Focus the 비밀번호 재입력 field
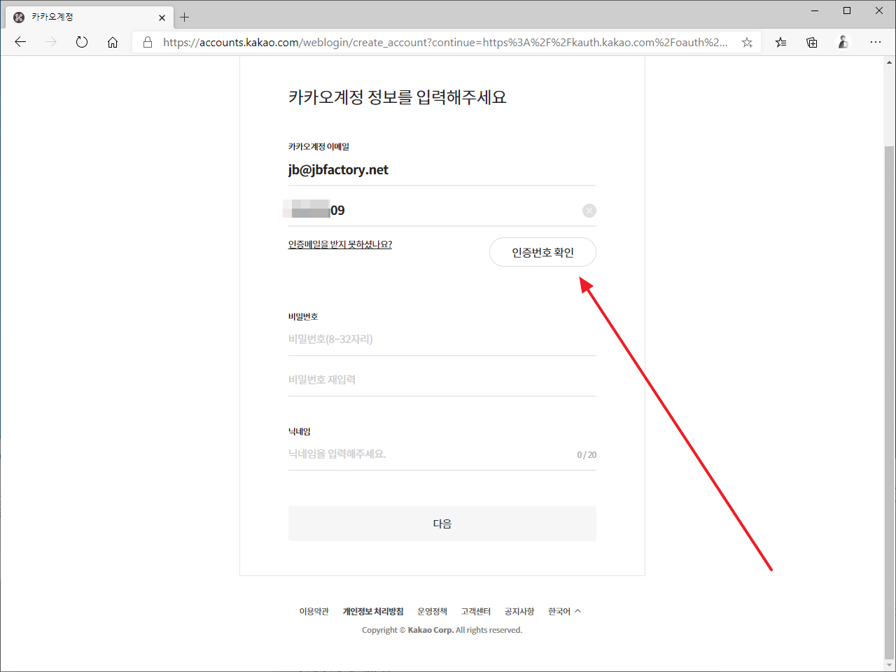This screenshot has height=672, width=896. (442, 380)
